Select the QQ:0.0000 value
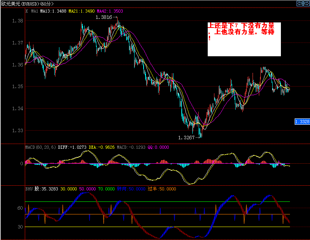This screenshot has width=310, height=240. [x=159, y=147]
